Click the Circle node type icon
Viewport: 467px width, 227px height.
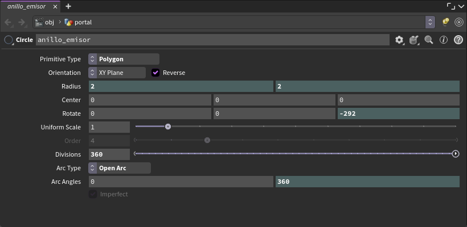pyautogui.click(x=9, y=40)
